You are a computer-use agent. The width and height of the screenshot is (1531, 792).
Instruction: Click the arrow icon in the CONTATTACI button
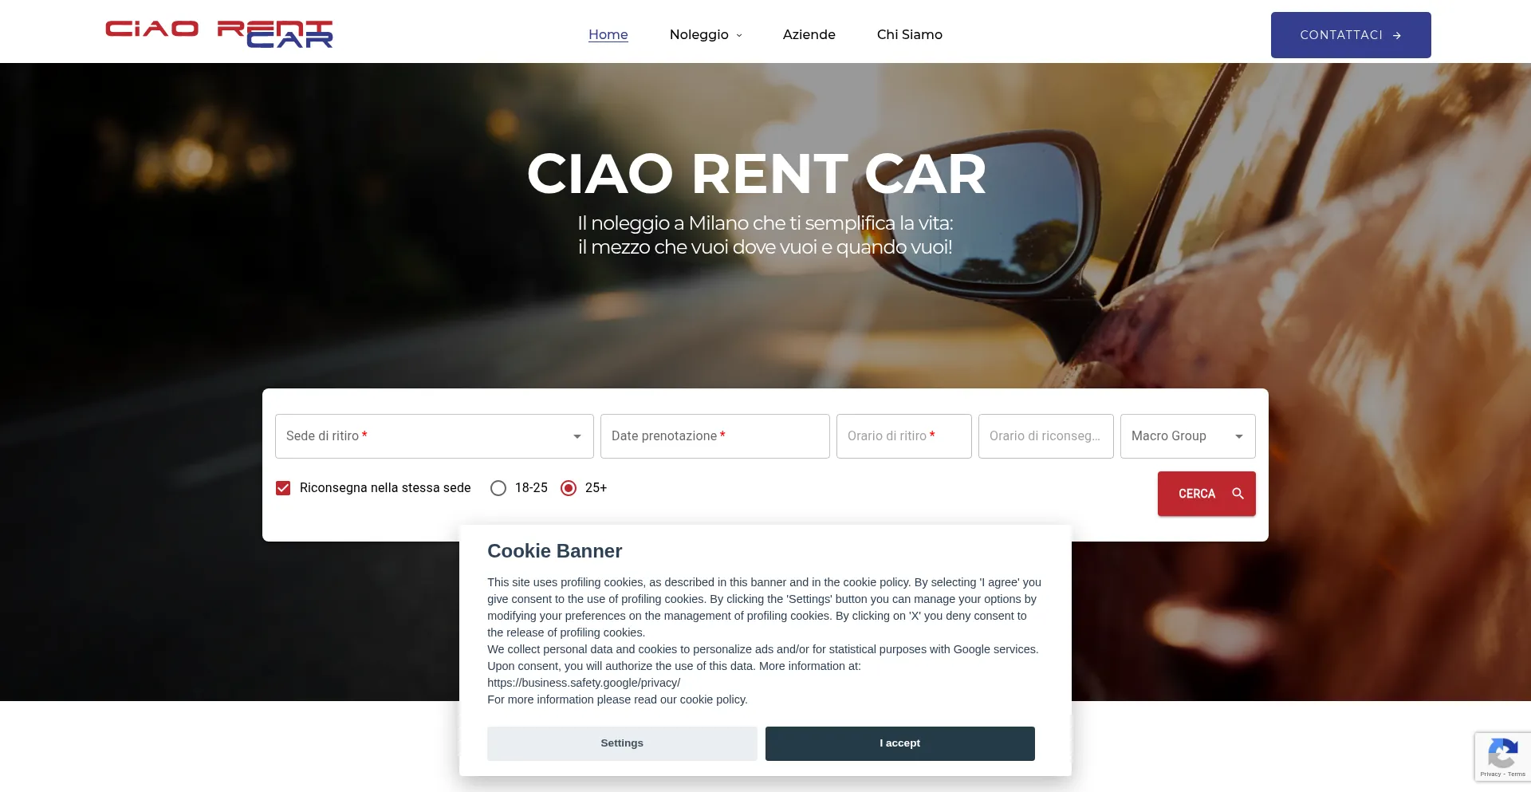click(1397, 36)
